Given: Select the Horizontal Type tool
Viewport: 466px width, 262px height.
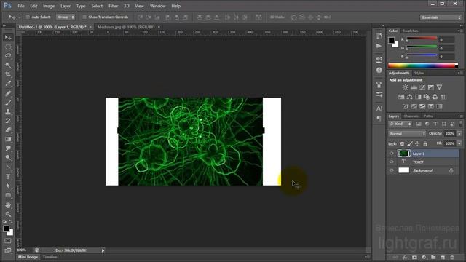Looking at the screenshot, I should (x=8, y=177).
